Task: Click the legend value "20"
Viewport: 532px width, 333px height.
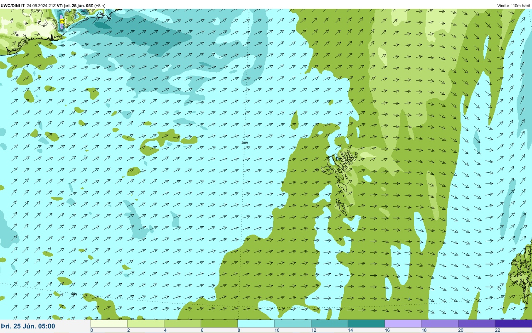Action: click(461, 330)
